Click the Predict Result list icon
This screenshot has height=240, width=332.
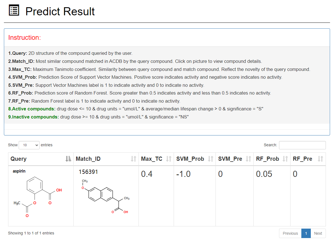coord(14,11)
